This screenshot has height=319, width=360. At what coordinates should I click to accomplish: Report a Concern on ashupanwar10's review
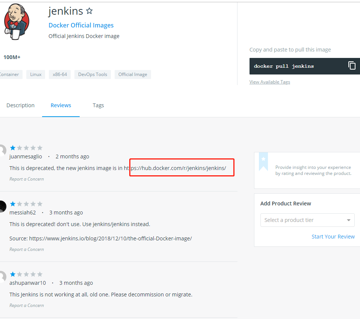(27, 305)
